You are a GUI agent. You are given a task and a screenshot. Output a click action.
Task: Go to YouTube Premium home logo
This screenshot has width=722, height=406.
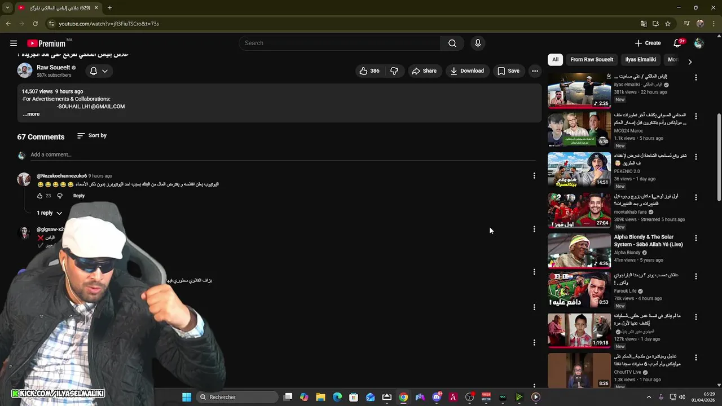[x=46, y=43]
